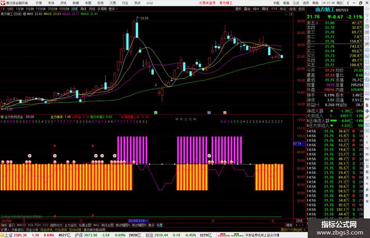Click the back arrow icon in right sidebar

tap(367, 9)
